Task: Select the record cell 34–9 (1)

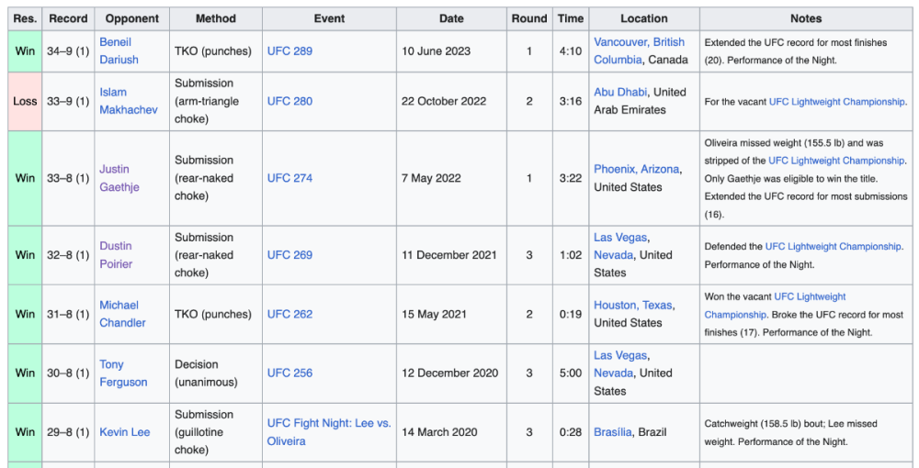Action: 68,50
